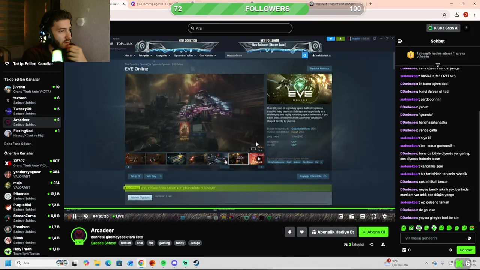Unmute the stream volume icon
480x270 pixels.
click(85, 216)
